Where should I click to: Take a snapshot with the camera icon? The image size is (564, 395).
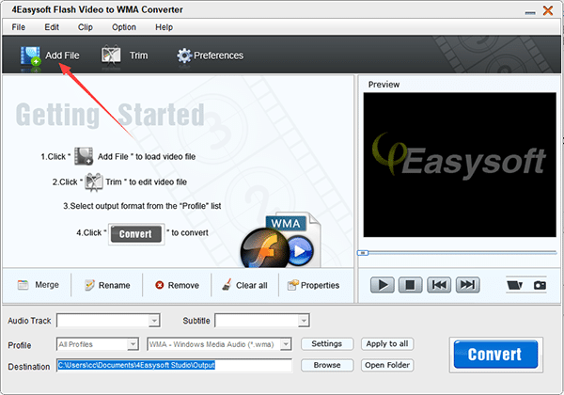540,285
